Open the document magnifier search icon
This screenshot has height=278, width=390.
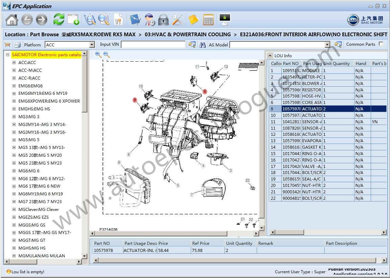104,19
